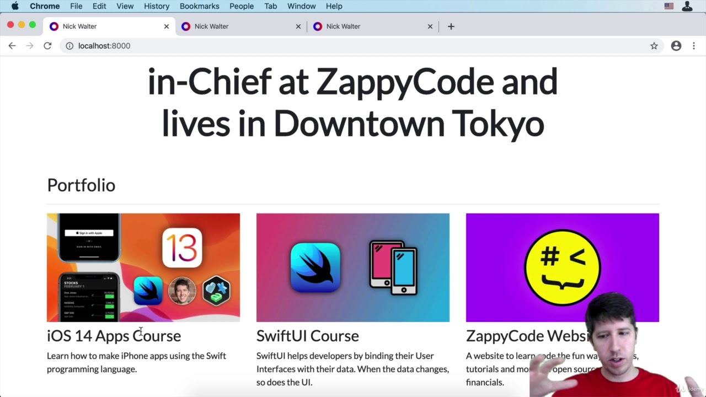Open the Bookmarks menu
The image size is (706, 397).
coord(200,6)
